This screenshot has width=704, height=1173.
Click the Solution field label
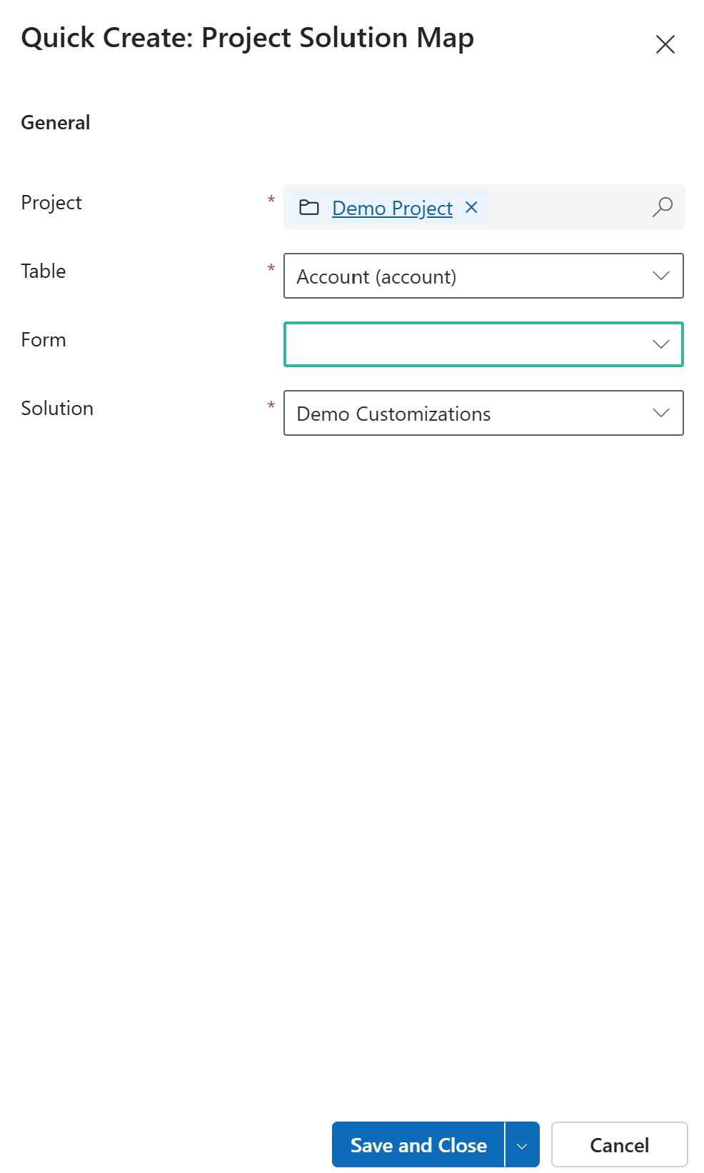point(57,408)
